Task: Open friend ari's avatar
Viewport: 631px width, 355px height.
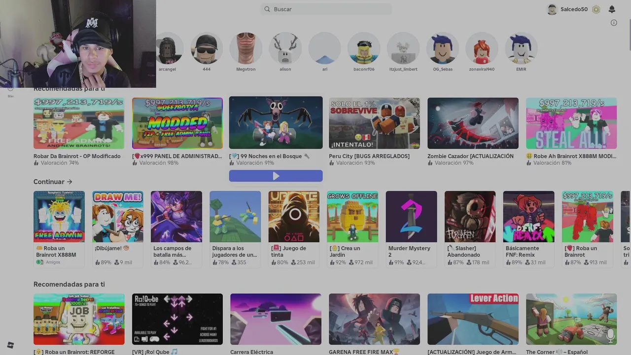Action: point(324,48)
